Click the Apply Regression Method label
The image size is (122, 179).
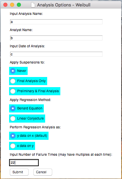point(30,100)
